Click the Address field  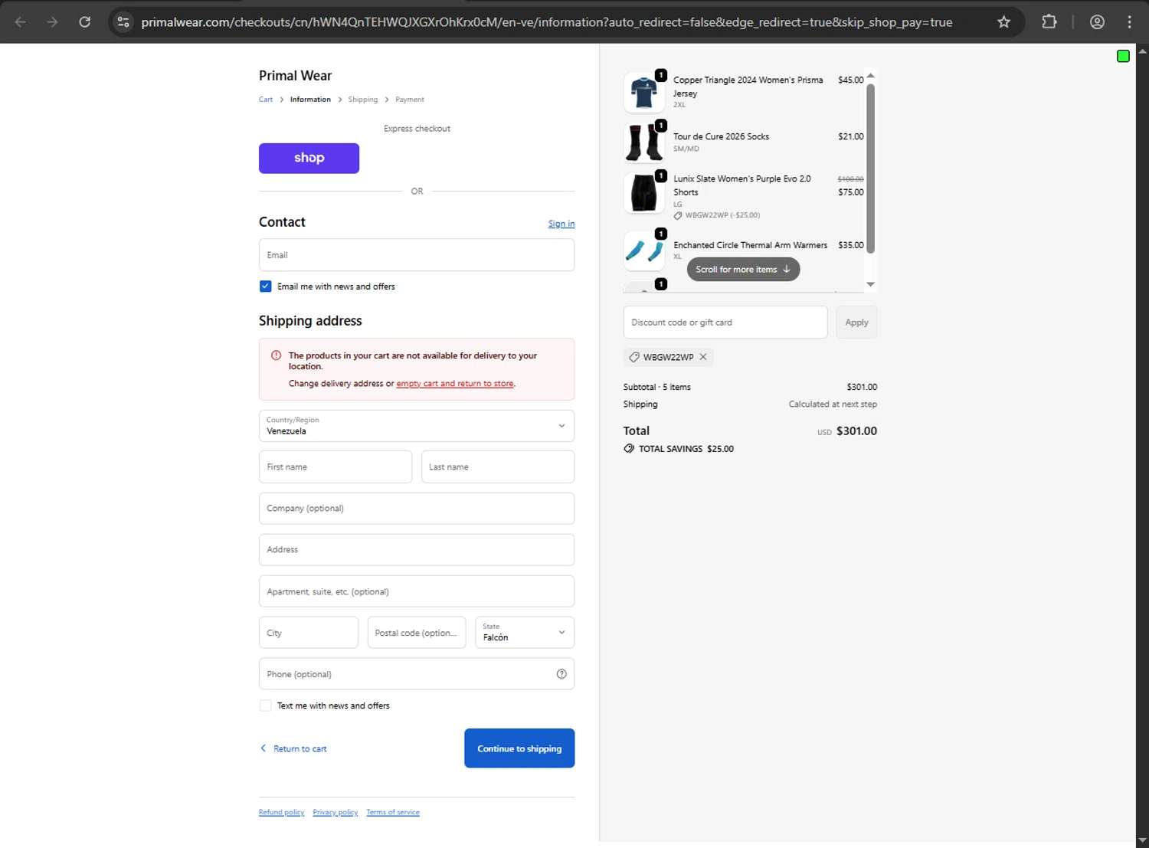(417, 550)
